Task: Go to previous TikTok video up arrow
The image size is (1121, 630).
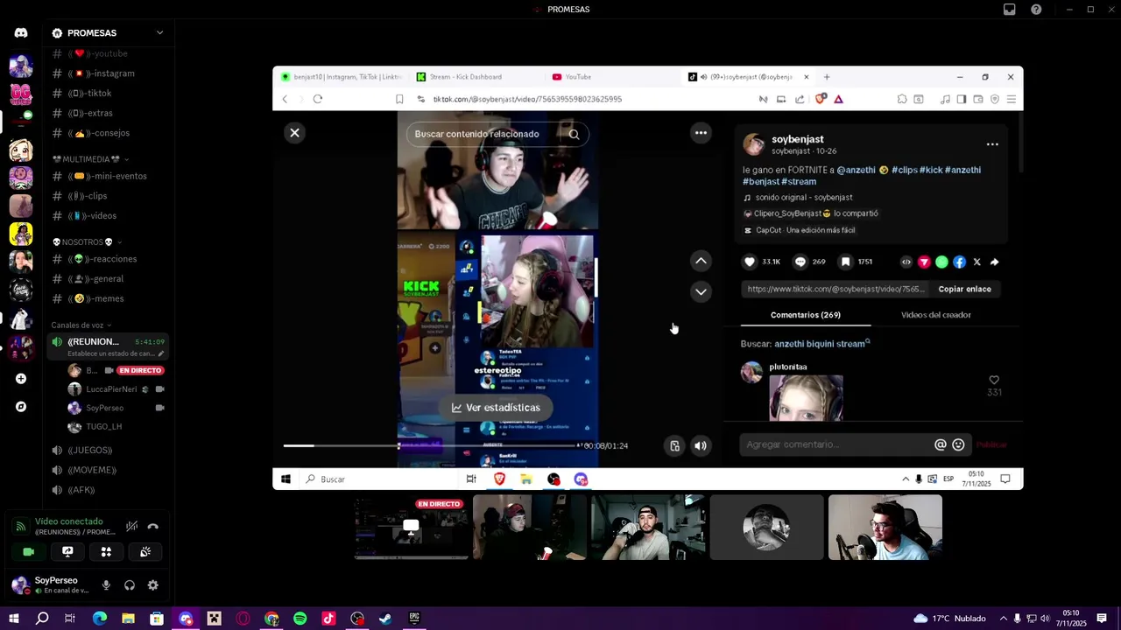Action: 701,261
